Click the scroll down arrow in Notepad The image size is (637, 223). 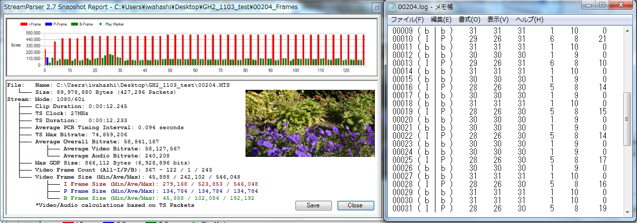pos(628,212)
